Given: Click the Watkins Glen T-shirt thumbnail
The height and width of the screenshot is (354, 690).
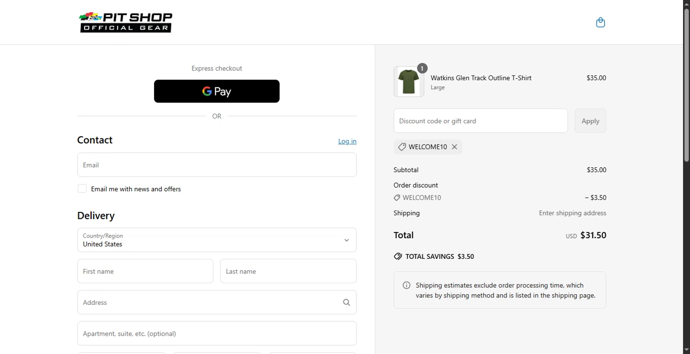Looking at the screenshot, I should (x=408, y=82).
